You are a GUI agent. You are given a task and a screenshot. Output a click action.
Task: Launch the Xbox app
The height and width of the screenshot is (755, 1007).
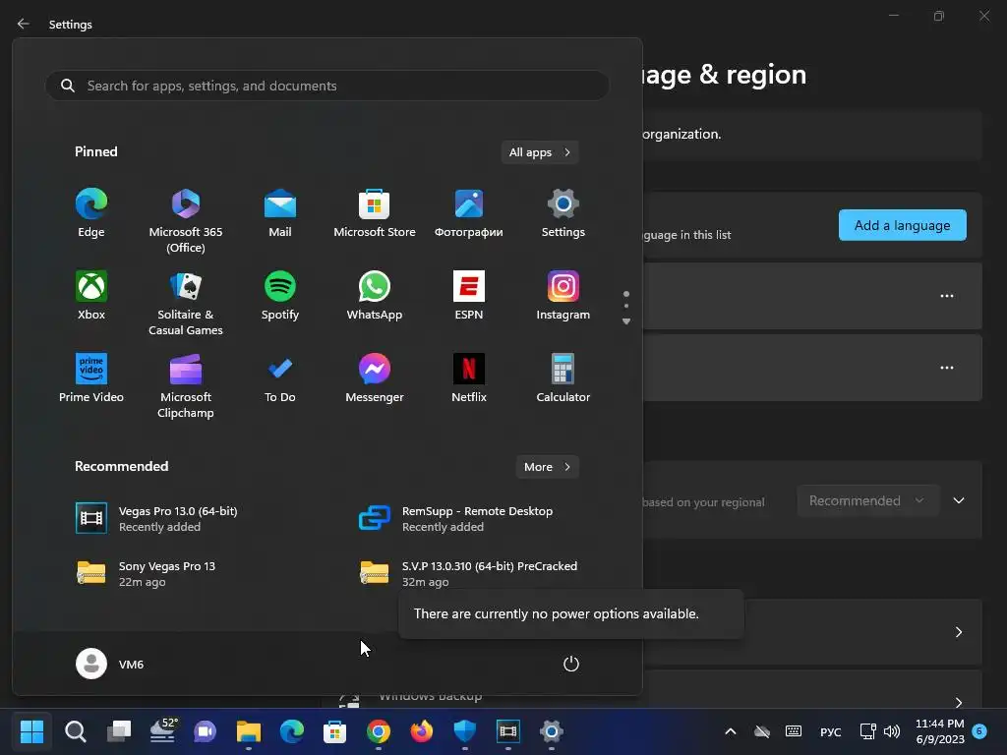[91, 296]
